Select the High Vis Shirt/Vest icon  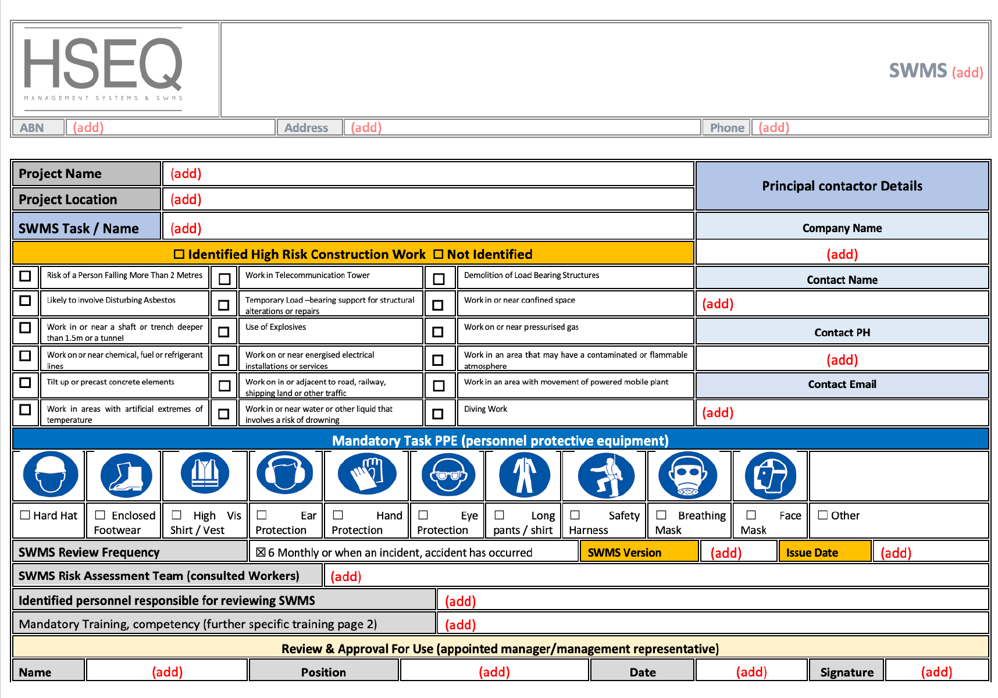pyautogui.click(x=204, y=475)
